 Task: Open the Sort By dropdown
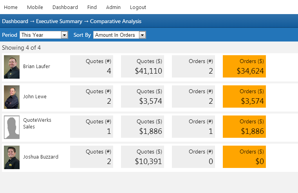click(x=119, y=35)
